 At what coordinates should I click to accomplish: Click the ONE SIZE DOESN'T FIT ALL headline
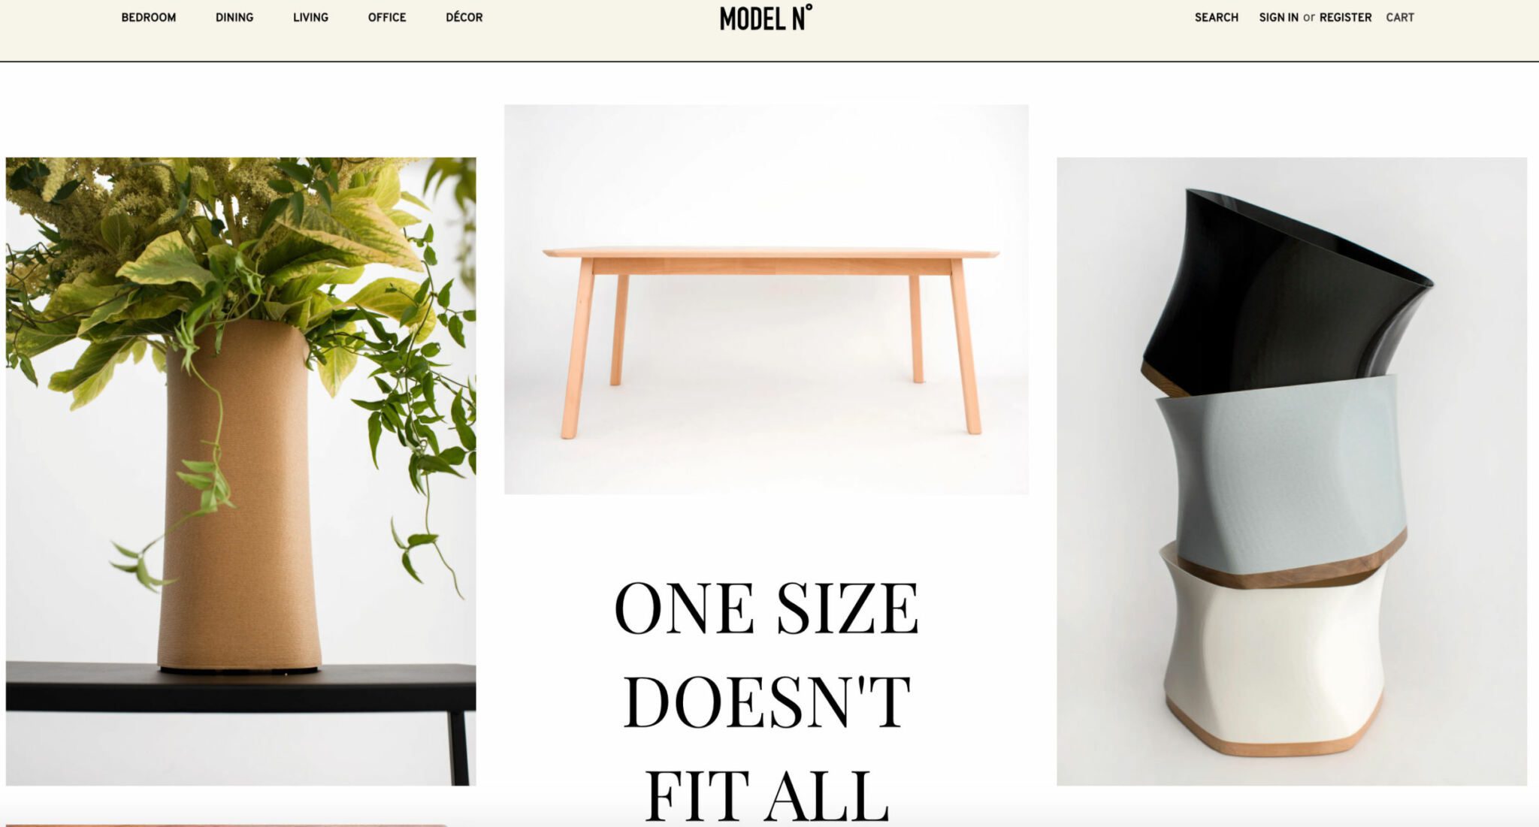click(766, 700)
